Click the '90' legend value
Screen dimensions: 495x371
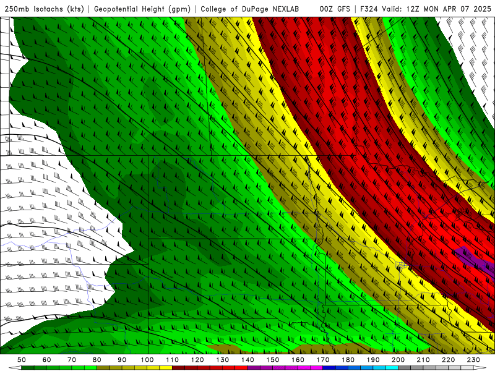click(x=122, y=360)
